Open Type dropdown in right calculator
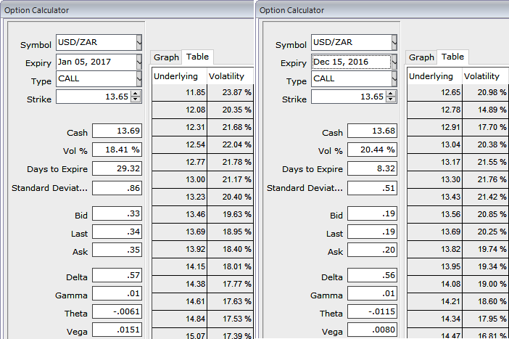 click(x=394, y=78)
